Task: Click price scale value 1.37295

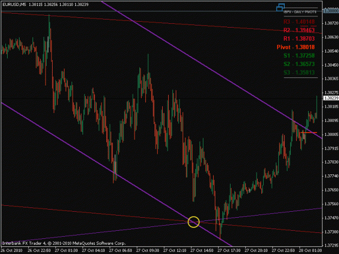Action: [x=331, y=245]
